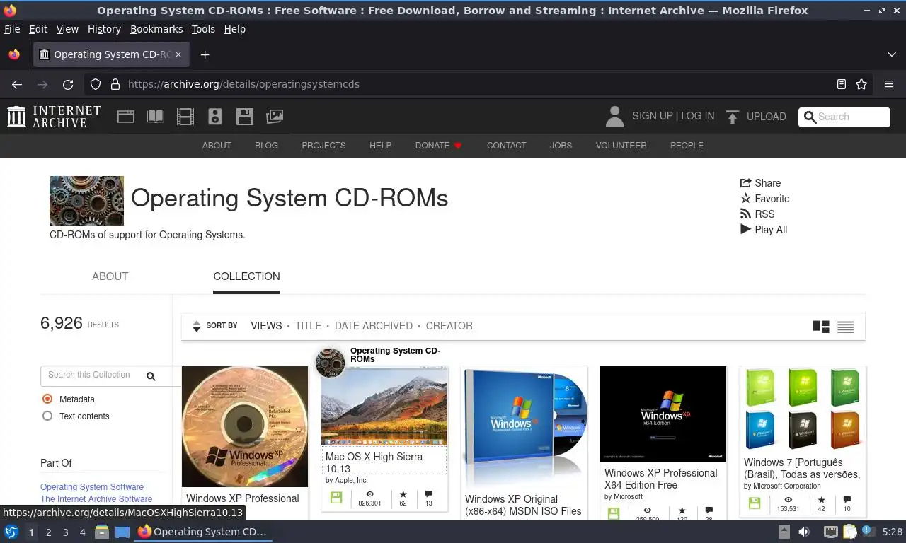List all browser tabs dropdown
This screenshot has width=906, height=543.
pyautogui.click(x=891, y=54)
